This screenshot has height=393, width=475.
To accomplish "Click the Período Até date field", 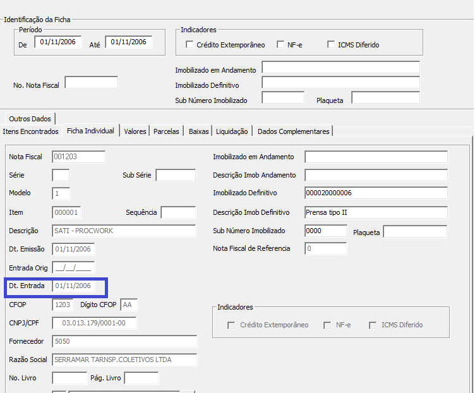I will pyautogui.click(x=129, y=42).
